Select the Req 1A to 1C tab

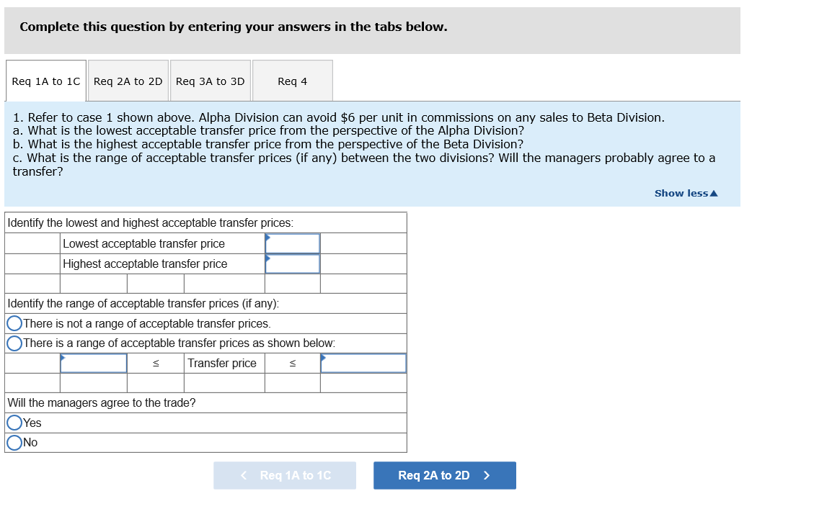coord(45,80)
